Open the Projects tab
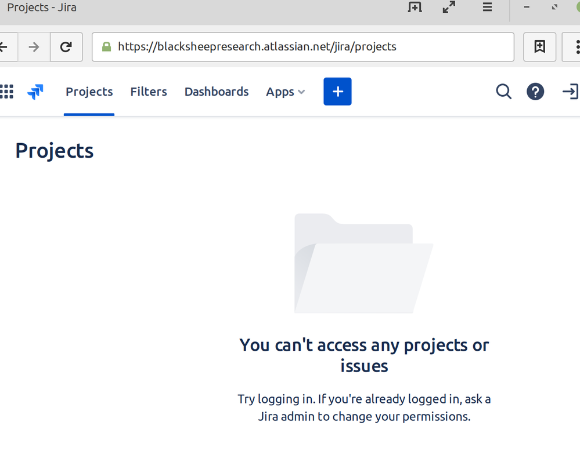The image size is (580, 462). [x=89, y=92]
